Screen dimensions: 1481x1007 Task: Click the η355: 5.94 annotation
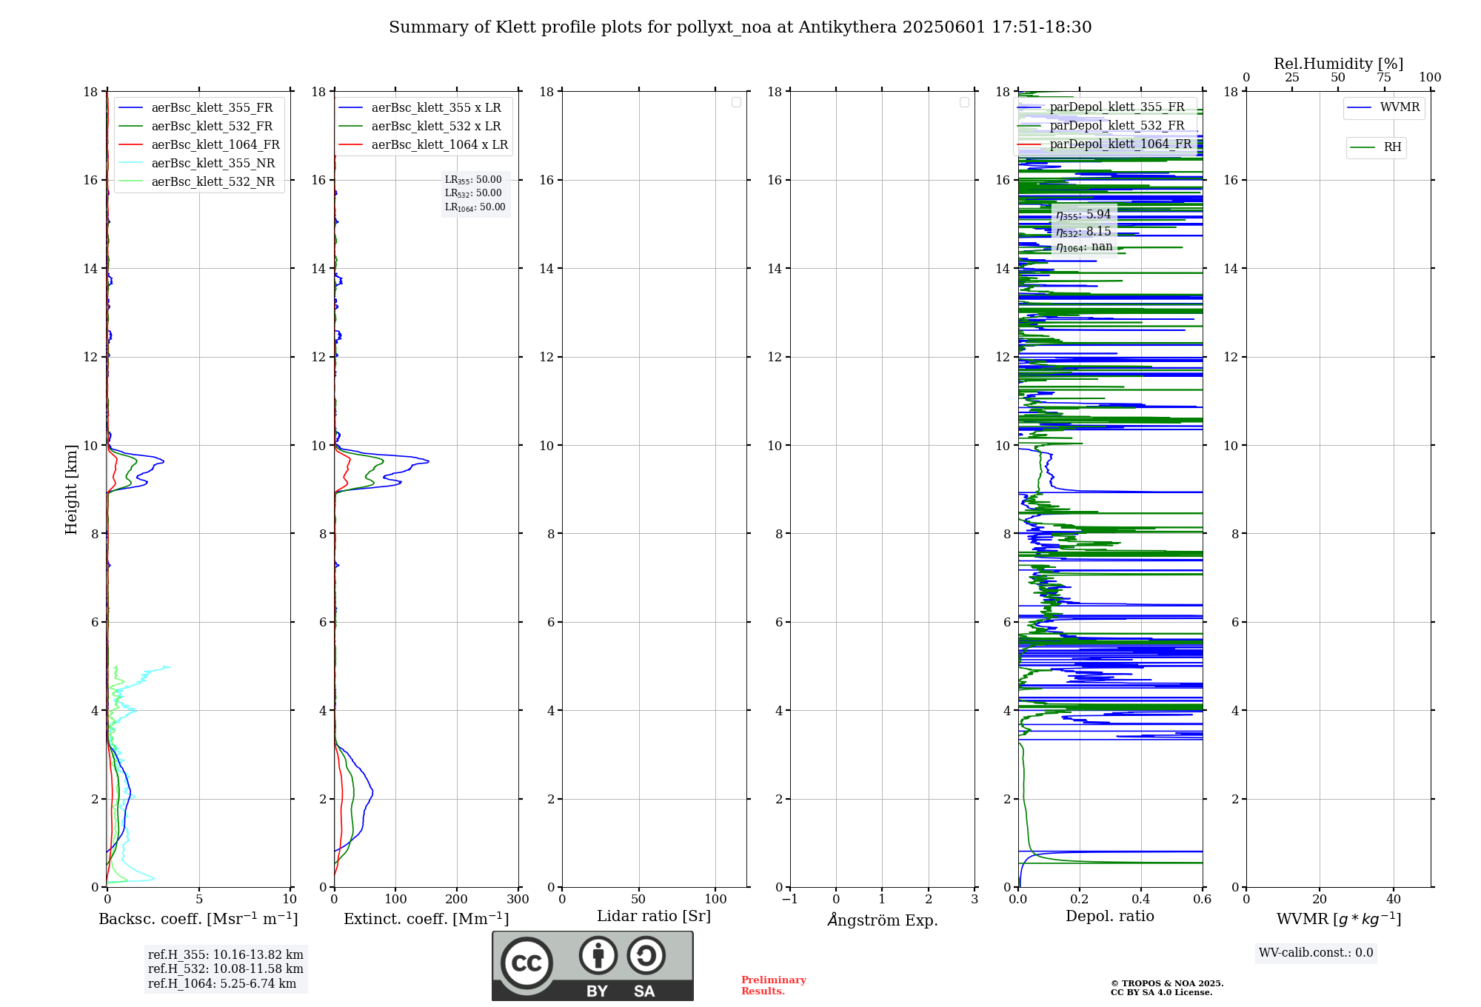(x=1083, y=215)
